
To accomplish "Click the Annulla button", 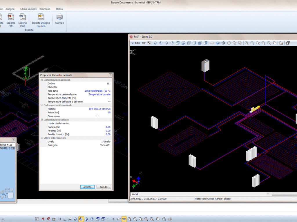I will click(104, 187).
